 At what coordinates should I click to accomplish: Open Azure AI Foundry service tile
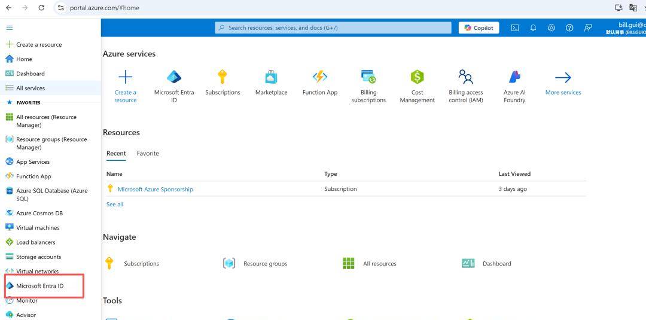tap(514, 87)
